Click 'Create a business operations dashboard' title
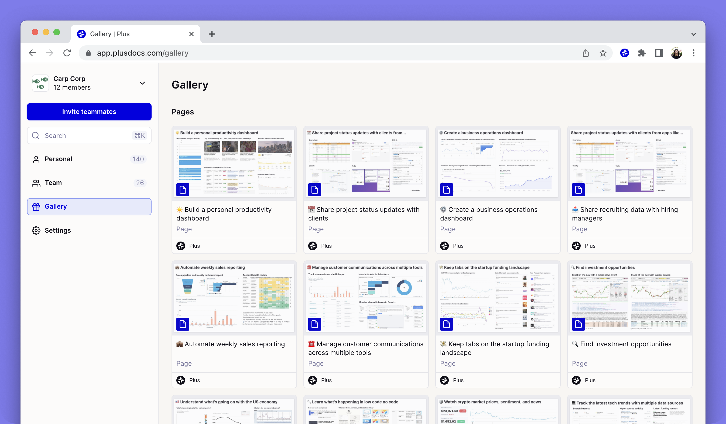Screen dimensions: 726x424 [x=489, y=214]
